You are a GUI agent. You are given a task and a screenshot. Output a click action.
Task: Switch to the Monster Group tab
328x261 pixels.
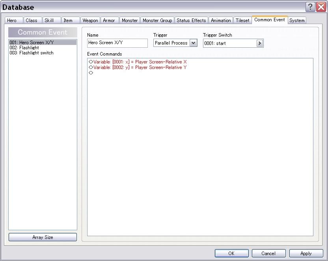click(x=157, y=21)
